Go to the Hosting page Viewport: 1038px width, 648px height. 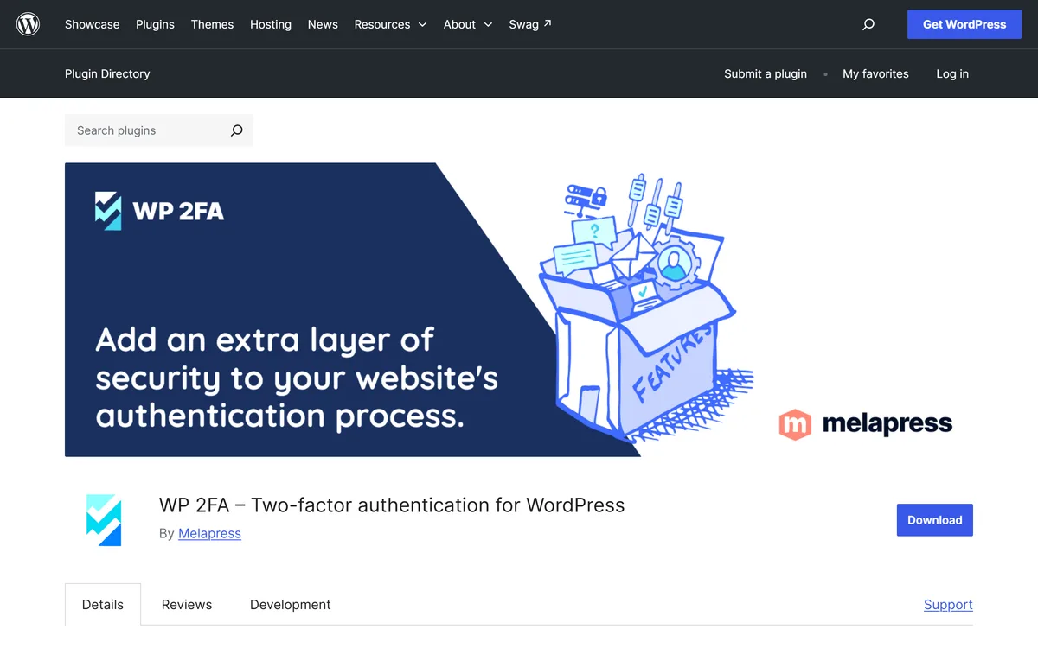coord(271,24)
